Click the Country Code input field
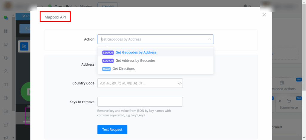 [x=137, y=83]
